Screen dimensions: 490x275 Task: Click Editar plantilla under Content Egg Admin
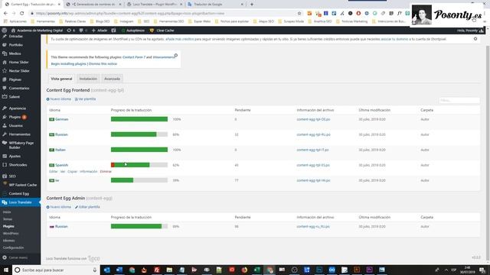point(87,207)
